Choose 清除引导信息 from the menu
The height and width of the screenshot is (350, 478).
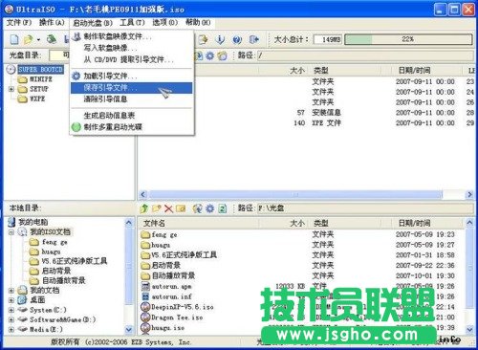click(x=132, y=99)
